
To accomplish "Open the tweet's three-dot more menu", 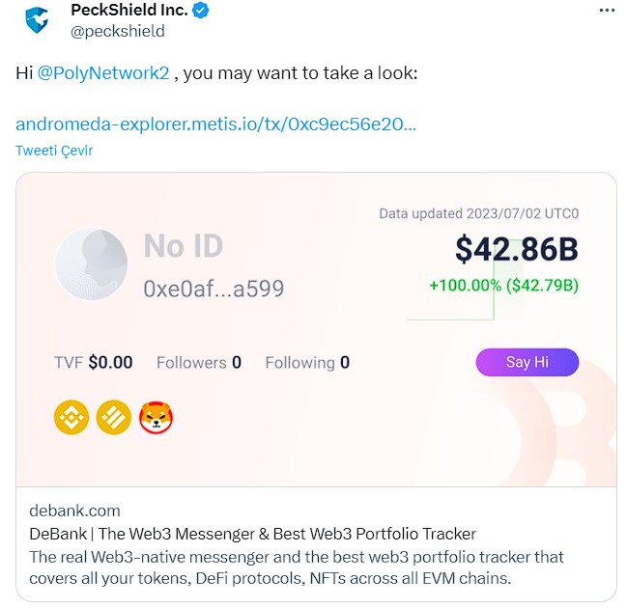I will tap(607, 11).
